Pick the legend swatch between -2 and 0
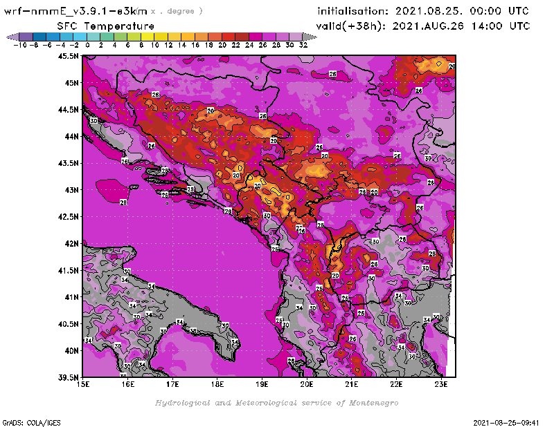554x427 pixels. (x=80, y=37)
